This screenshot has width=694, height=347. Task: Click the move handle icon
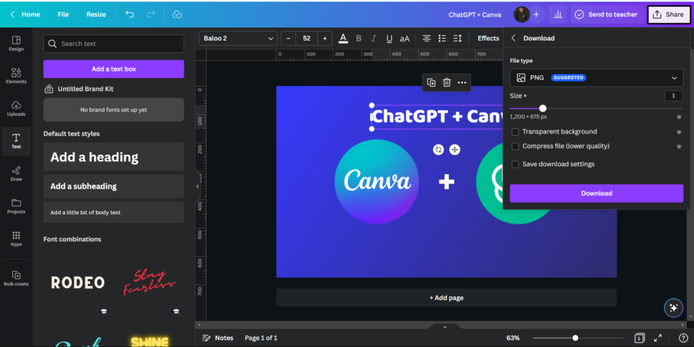[x=455, y=150]
